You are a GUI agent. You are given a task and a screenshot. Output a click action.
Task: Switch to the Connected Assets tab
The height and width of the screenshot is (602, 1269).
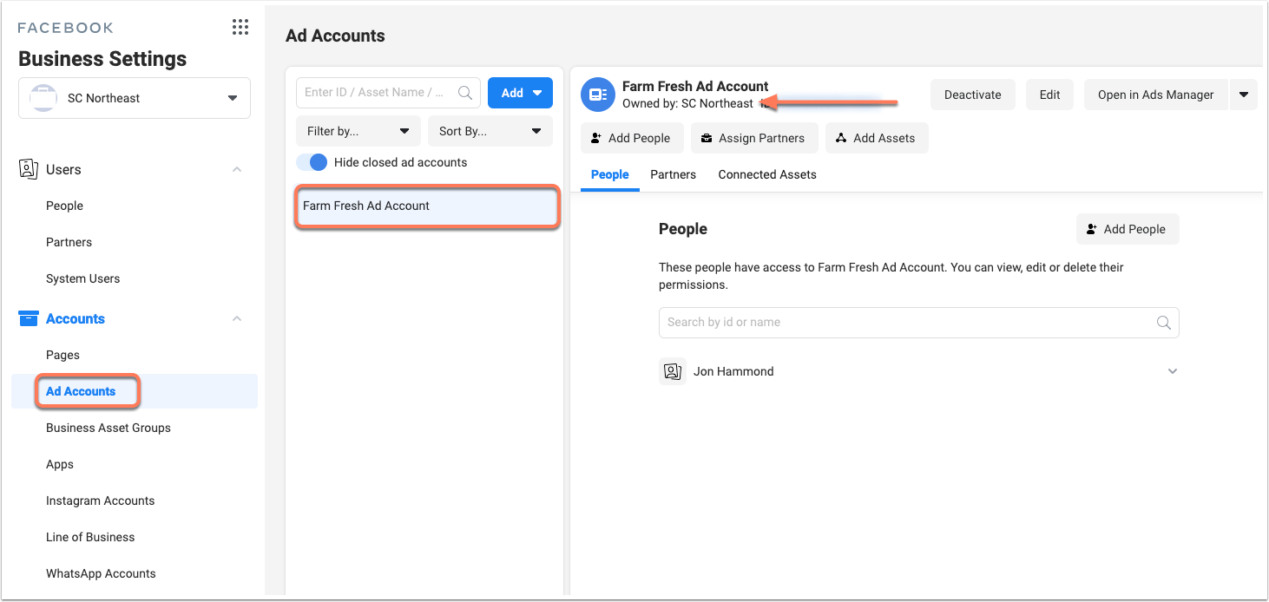767,174
